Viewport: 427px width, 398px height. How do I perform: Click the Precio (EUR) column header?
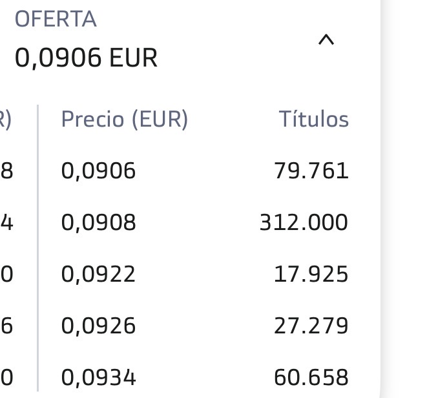[x=125, y=119]
